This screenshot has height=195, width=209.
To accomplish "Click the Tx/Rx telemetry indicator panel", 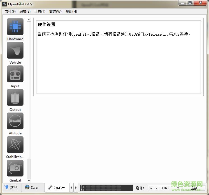I will coord(106,188).
